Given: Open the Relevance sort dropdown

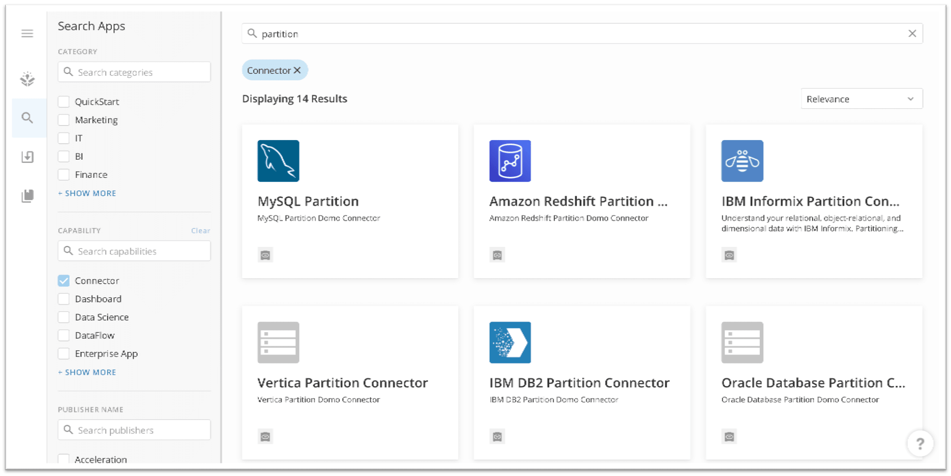Looking at the screenshot, I should click(x=861, y=99).
